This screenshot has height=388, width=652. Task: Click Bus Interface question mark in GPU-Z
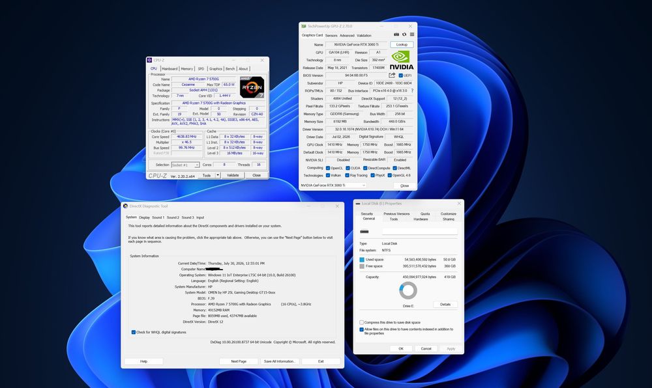coord(412,90)
